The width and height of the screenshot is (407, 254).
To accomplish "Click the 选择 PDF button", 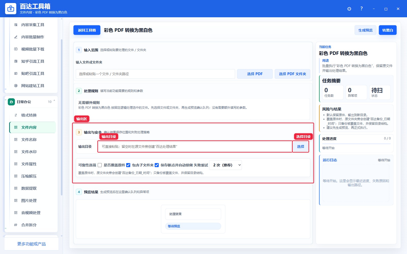I will point(255,74).
